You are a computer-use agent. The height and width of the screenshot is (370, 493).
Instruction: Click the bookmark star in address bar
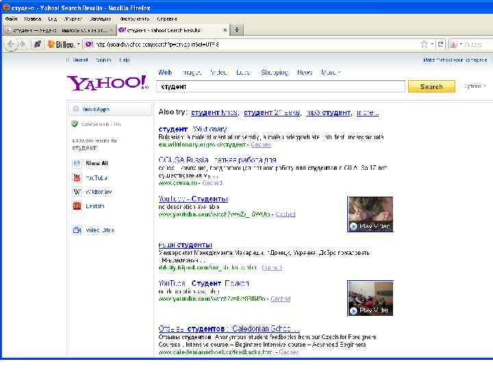424,45
